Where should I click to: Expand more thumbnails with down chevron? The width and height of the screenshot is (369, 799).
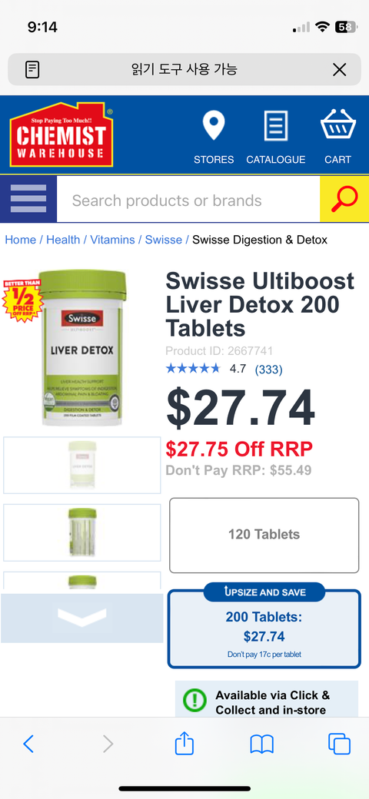coord(82,618)
